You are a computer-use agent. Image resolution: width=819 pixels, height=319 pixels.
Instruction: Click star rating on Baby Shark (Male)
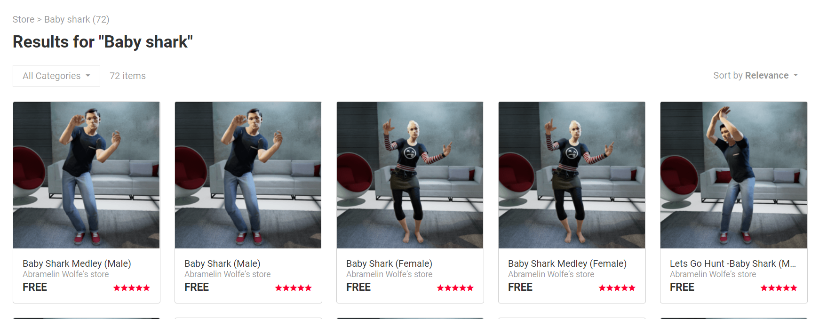(x=294, y=288)
